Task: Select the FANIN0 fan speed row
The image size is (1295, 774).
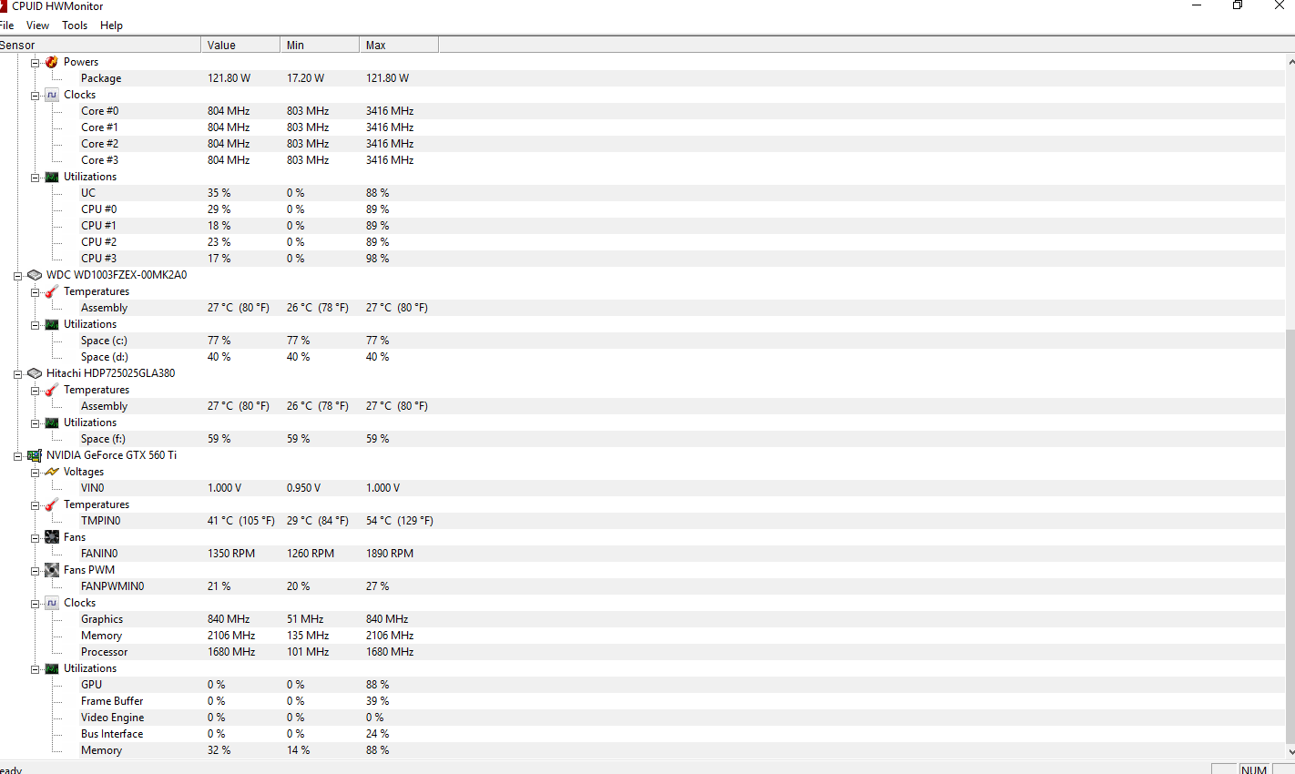Action: 99,554
